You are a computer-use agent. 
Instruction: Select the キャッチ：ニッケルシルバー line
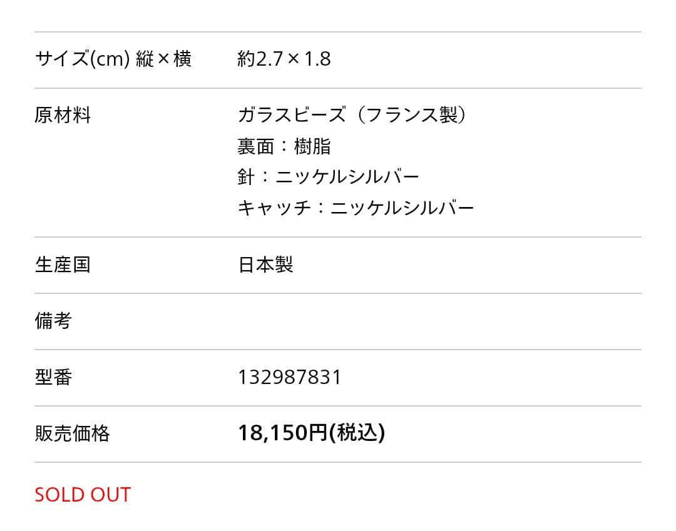pos(356,208)
